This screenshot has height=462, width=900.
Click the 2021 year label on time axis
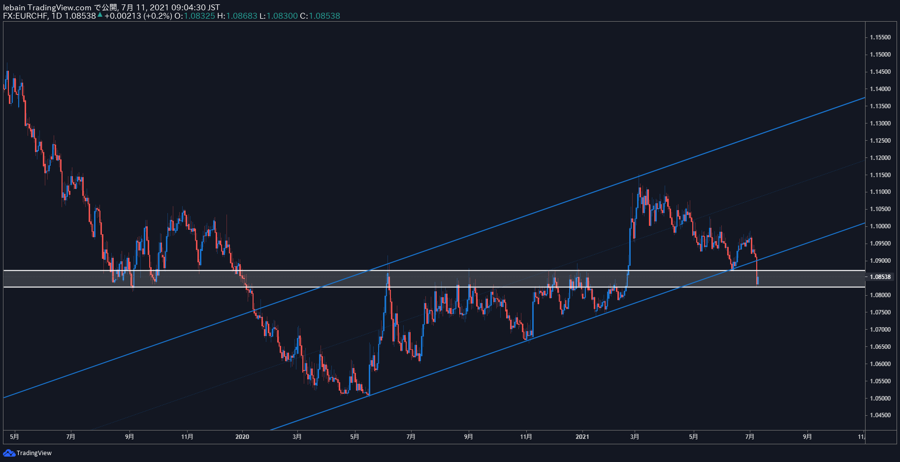coord(582,437)
